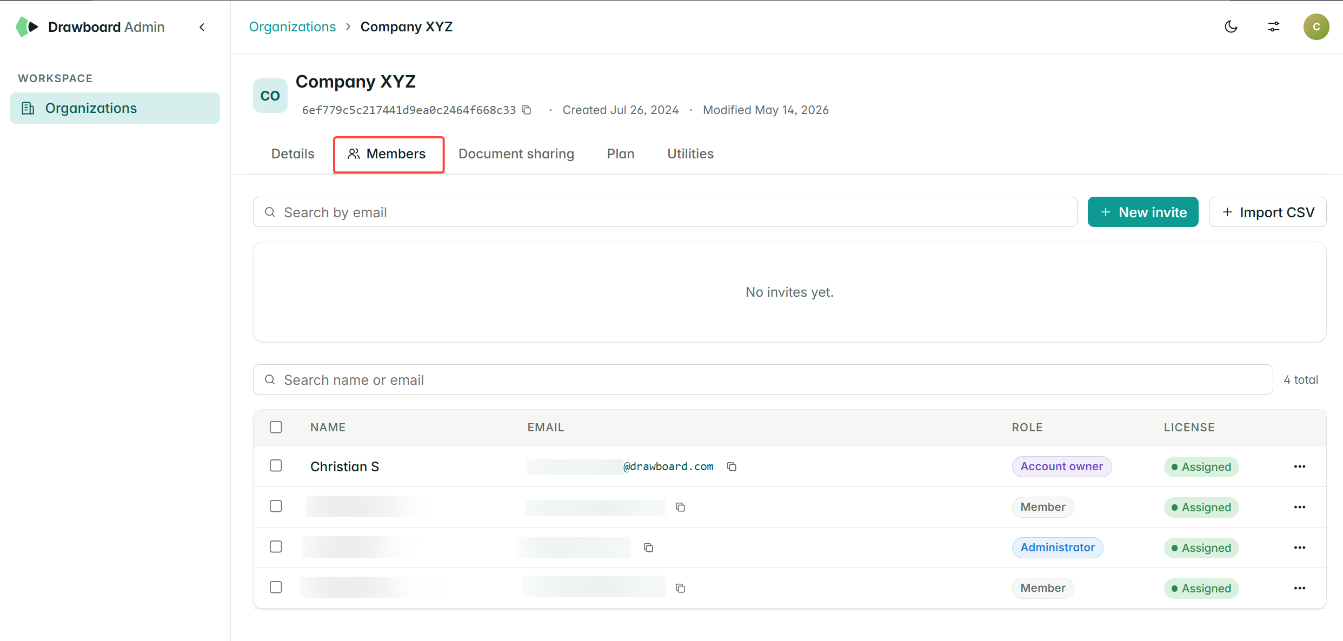Screen dimensions: 1343x641
Task: Click the Account owner role badge
Action: coord(1061,466)
